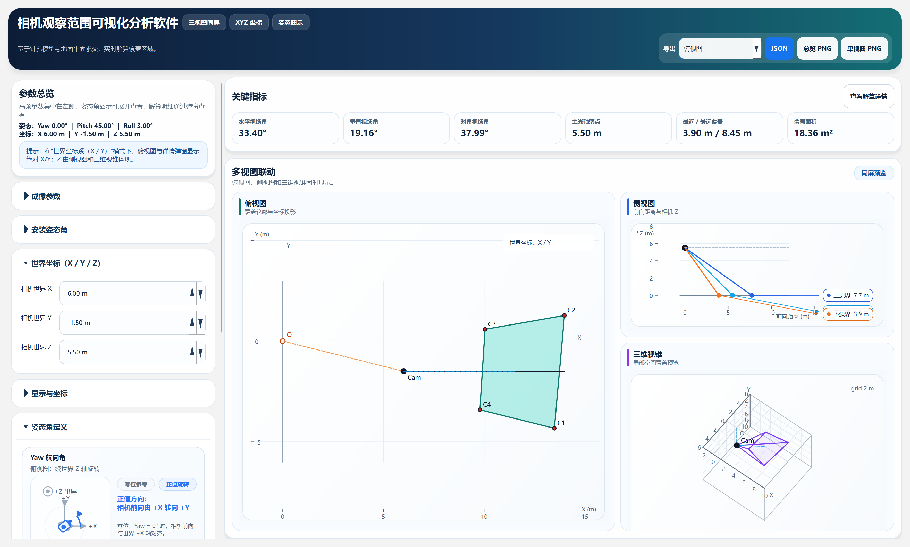
Task: Export the 单视图 PNG image
Action: 864,48
